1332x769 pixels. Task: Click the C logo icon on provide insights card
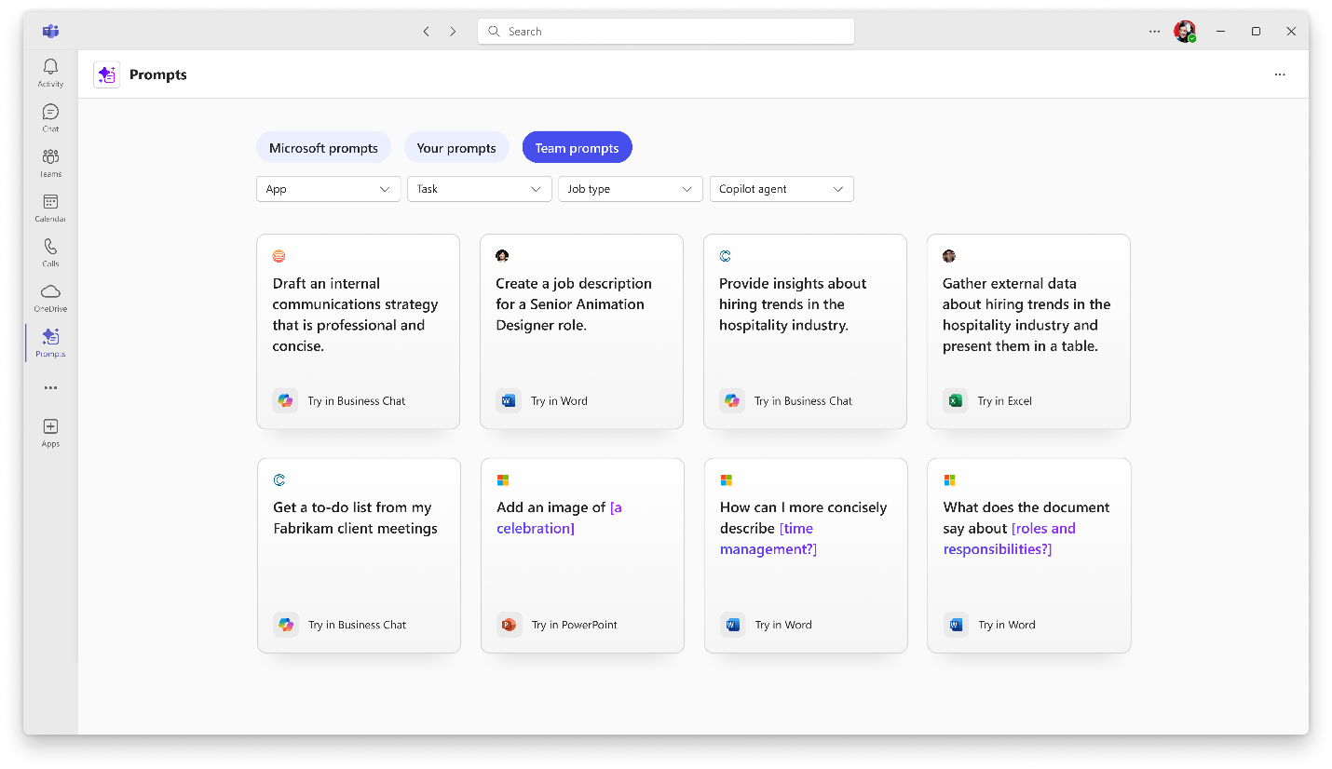click(x=726, y=256)
